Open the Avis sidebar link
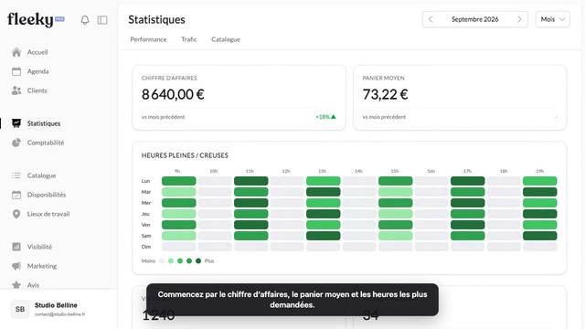 pyautogui.click(x=33, y=285)
